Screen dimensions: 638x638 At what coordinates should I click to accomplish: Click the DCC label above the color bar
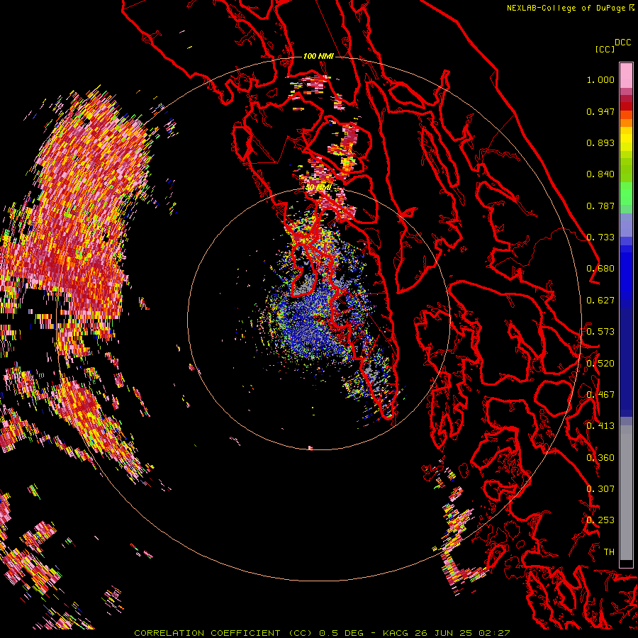[622, 43]
